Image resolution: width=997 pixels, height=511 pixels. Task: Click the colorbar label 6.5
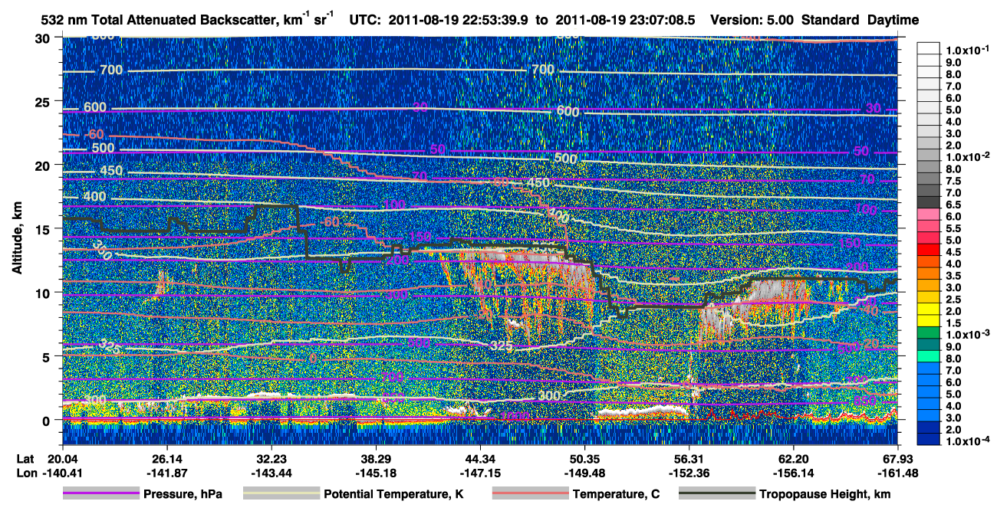[953, 205]
